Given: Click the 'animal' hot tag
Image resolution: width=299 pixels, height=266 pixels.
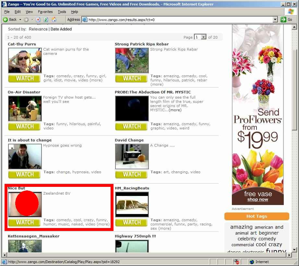Looking at the screenshot, I should coord(242,233).
